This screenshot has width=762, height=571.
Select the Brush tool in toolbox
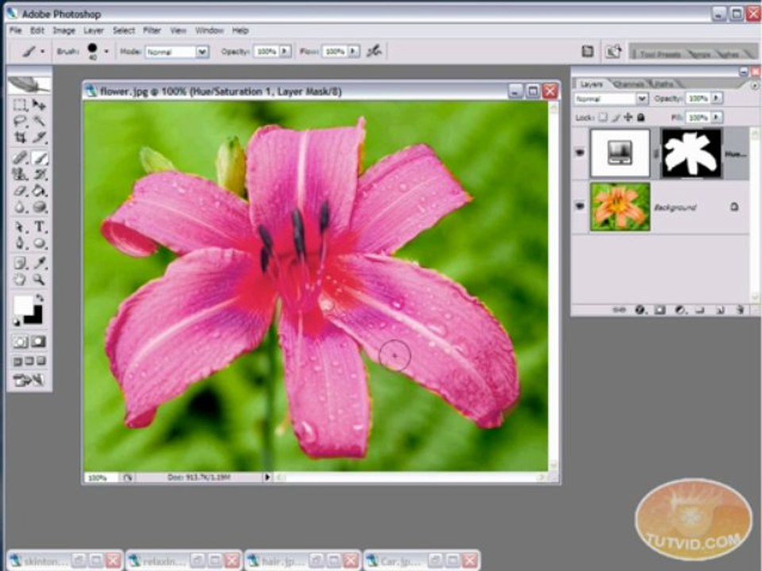tap(39, 158)
